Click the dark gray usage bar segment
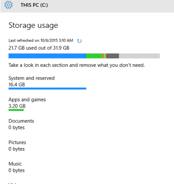174x184 pixels. [112, 56]
